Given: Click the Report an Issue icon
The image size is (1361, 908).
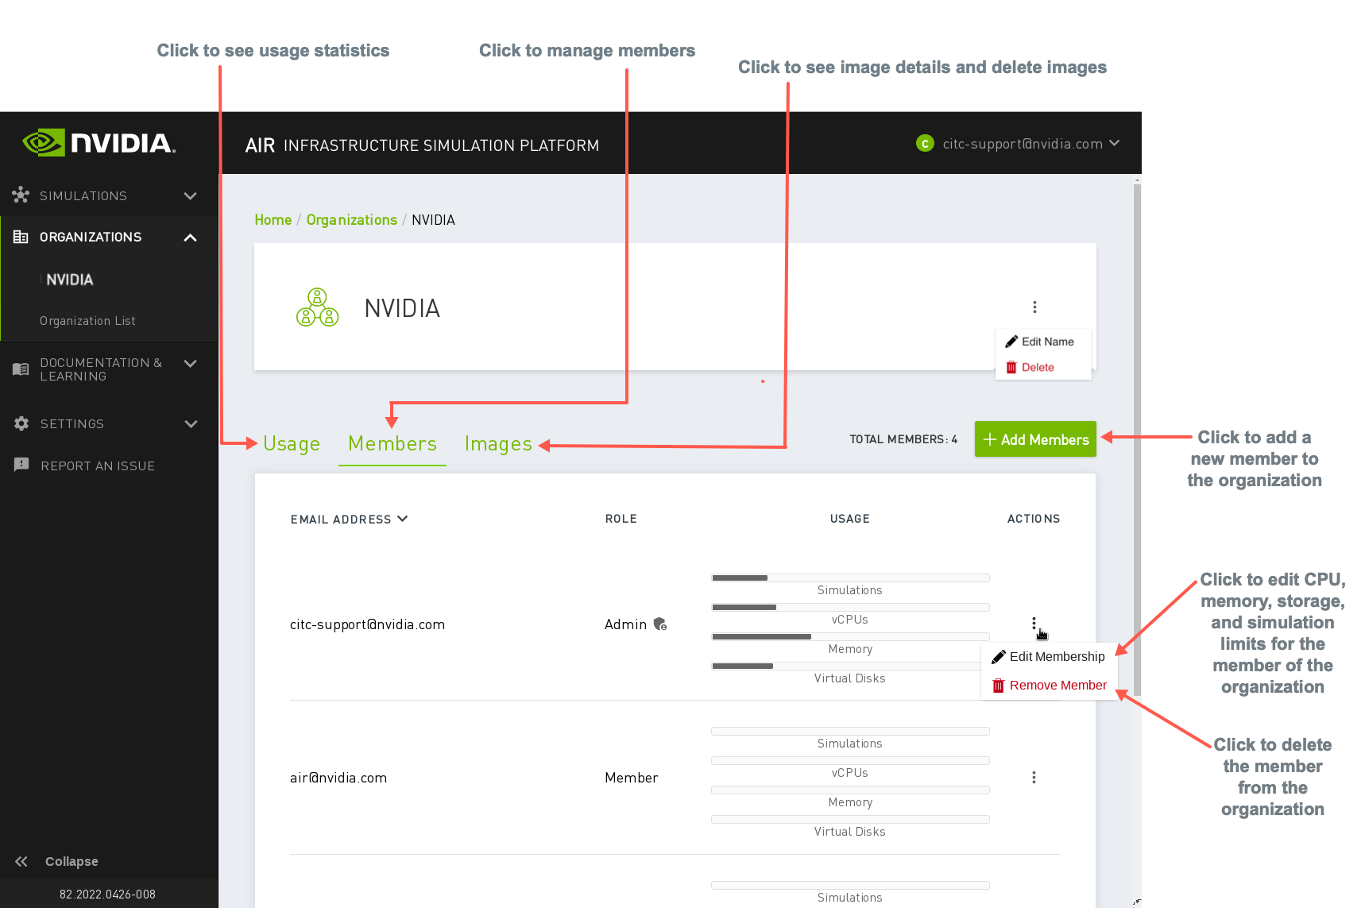Looking at the screenshot, I should (x=21, y=466).
